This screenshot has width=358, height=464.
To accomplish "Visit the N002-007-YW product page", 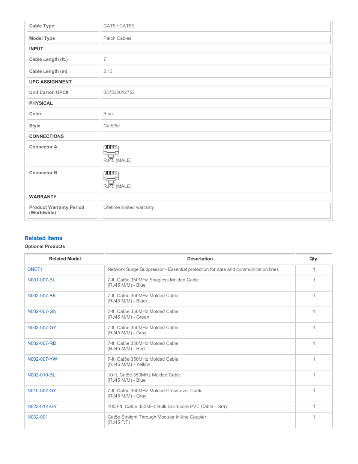I will click(42, 359).
